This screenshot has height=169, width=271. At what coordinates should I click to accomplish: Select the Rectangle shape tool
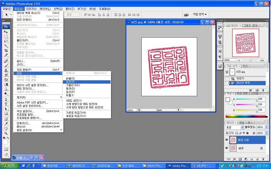6,114
